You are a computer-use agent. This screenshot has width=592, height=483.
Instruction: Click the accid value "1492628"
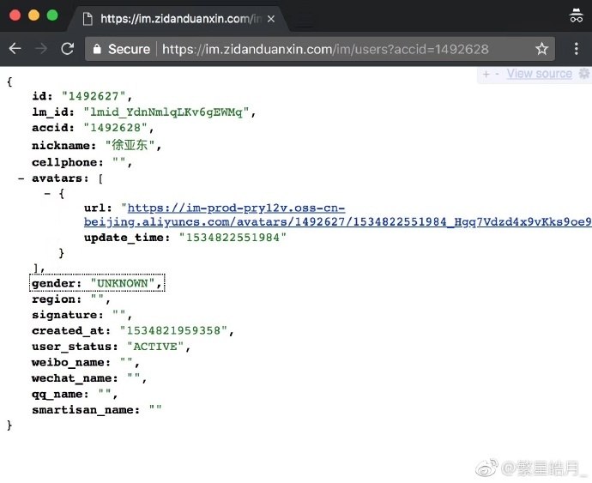coord(116,128)
